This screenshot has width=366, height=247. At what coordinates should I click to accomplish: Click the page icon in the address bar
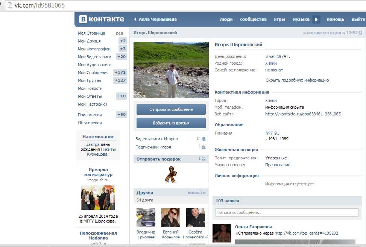coord(10,5)
